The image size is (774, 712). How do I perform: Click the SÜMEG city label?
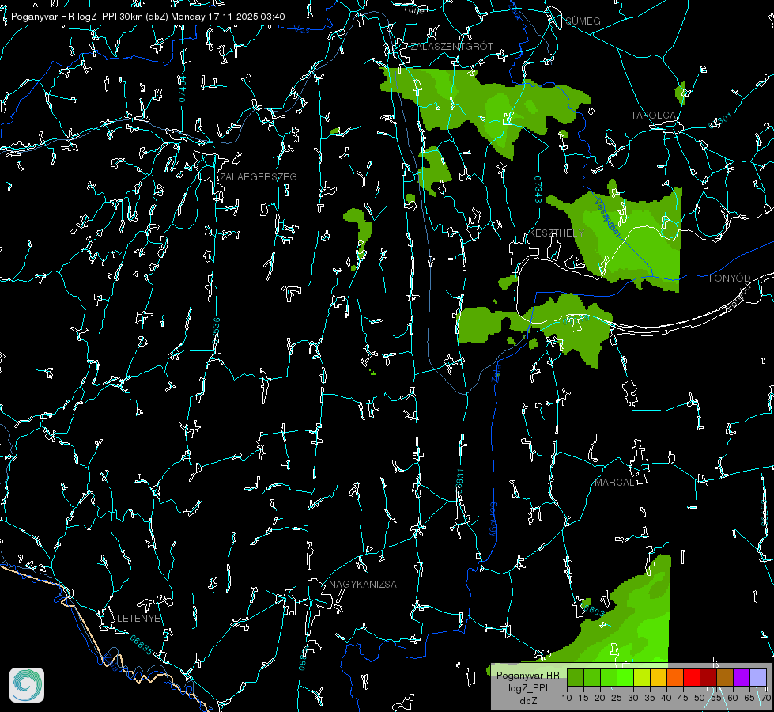tap(583, 21)
